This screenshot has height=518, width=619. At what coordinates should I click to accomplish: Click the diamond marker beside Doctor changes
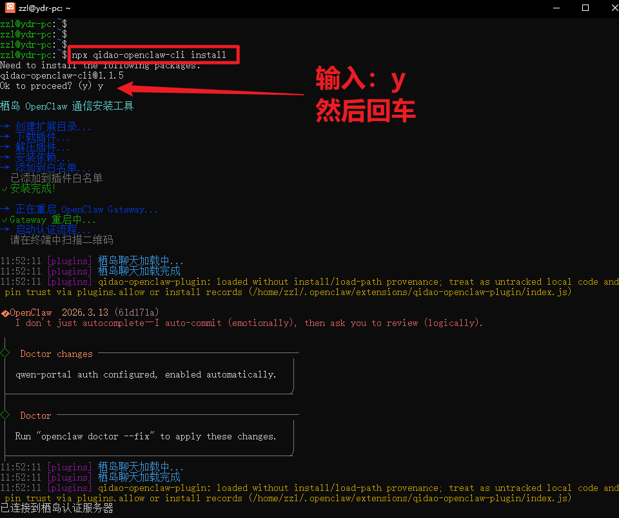tap(5, 354)
